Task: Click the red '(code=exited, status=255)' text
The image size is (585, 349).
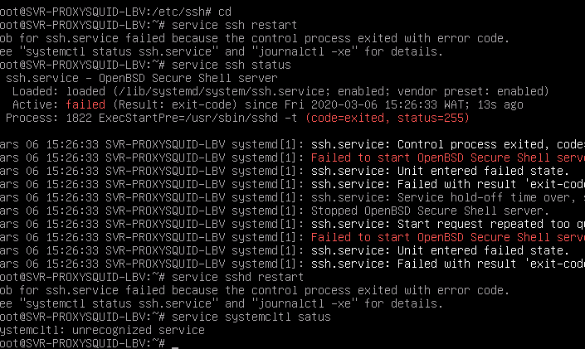Action: 388,119
